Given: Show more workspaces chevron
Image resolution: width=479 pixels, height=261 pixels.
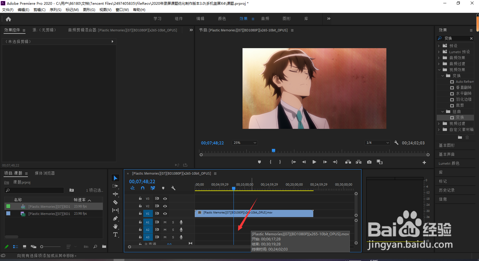Looking at the screenshot, I should [x=329, y=19].
